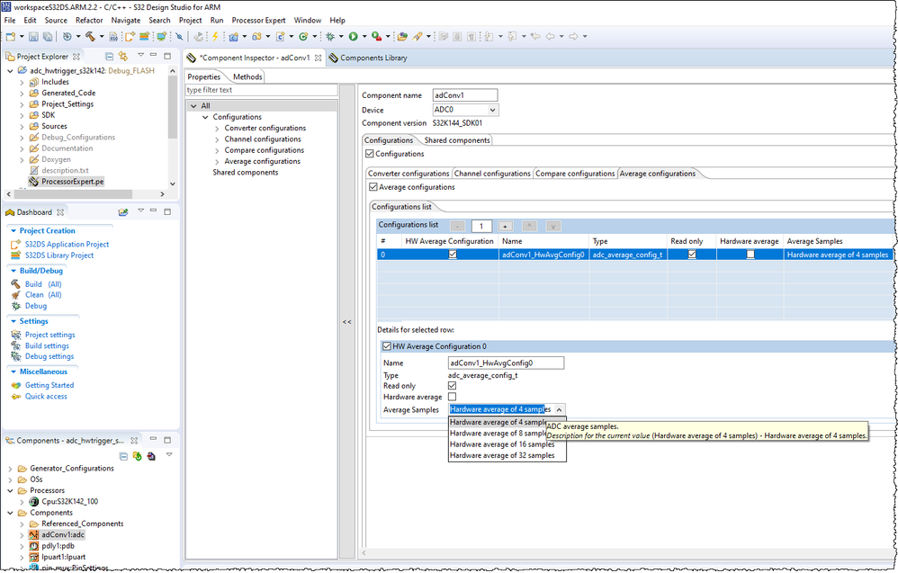The height and width of the screenshot is (573, 898).
Task: Click the yellow lightning Flash icon in the toolbar
Action: tap(215, 37)
